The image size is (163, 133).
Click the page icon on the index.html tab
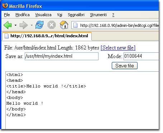pyautogui.click(x=7, y=36)
